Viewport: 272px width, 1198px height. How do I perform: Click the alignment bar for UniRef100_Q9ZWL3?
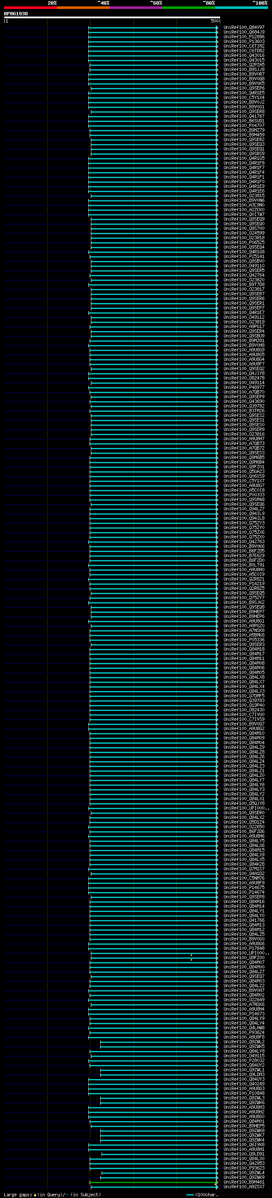[159, 1098]
